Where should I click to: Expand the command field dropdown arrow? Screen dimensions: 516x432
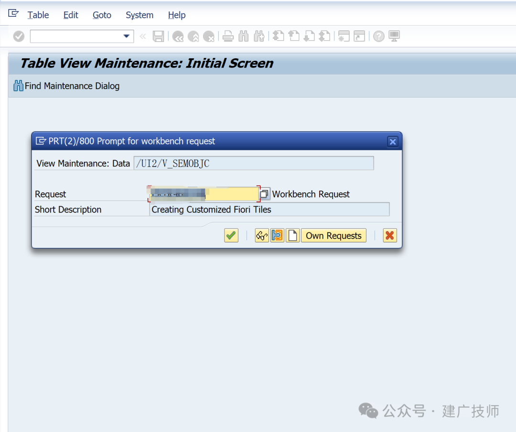(x=126, y=36)
